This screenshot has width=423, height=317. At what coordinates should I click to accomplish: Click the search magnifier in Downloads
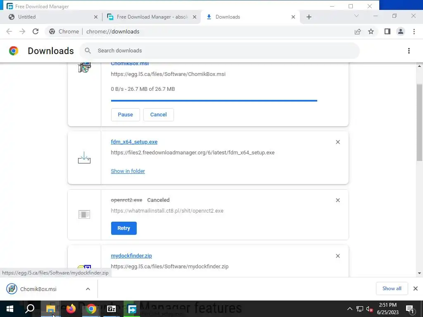(88, 51)
